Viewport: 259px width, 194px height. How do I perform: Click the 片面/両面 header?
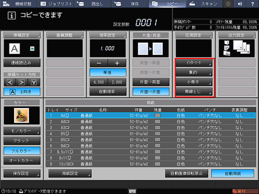pyautogui.click(x=151, y=35)
